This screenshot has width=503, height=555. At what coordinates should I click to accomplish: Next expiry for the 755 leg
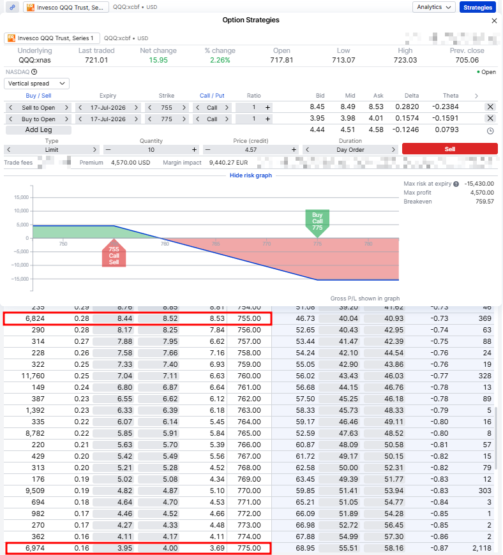coord(136,108)
